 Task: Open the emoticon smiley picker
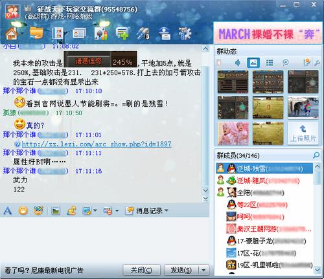point(23,210)
